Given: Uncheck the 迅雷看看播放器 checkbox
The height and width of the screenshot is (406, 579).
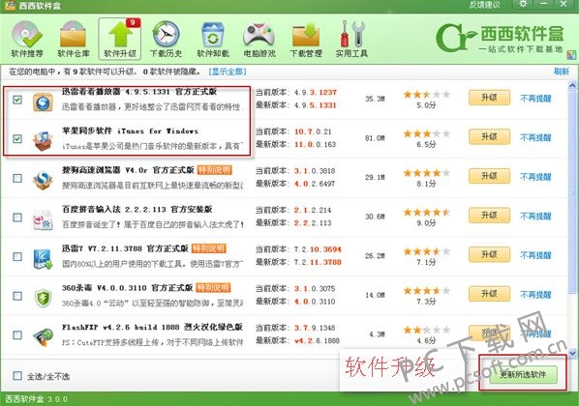Looking at the screenshot, I should [17, 100].
